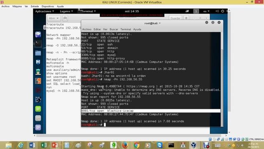264x149 pixels.
Task: Open the terminal Archivo menu
Action: (x=87, y=29)
